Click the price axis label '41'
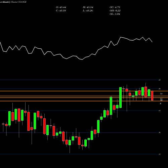This screenshot has width=168, height=168. click(x=160, y=111)
